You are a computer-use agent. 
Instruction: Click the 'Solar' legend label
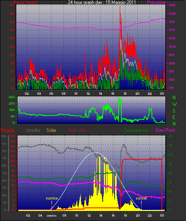pyautogui.click(x=51, y=130)
